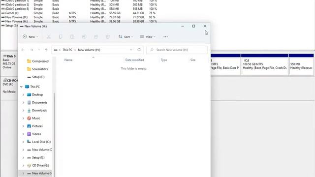The image size is (315, 177).
Task: Go back with the Back arrow
Action: point(23,50)
